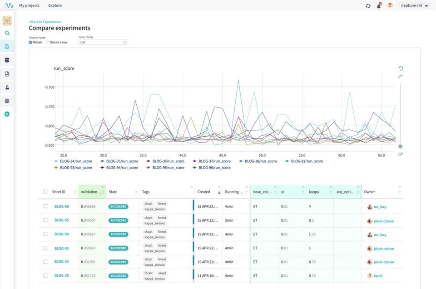Open the notifications bell
This screenshot has width=436, height=289.
tap(379, 6)
